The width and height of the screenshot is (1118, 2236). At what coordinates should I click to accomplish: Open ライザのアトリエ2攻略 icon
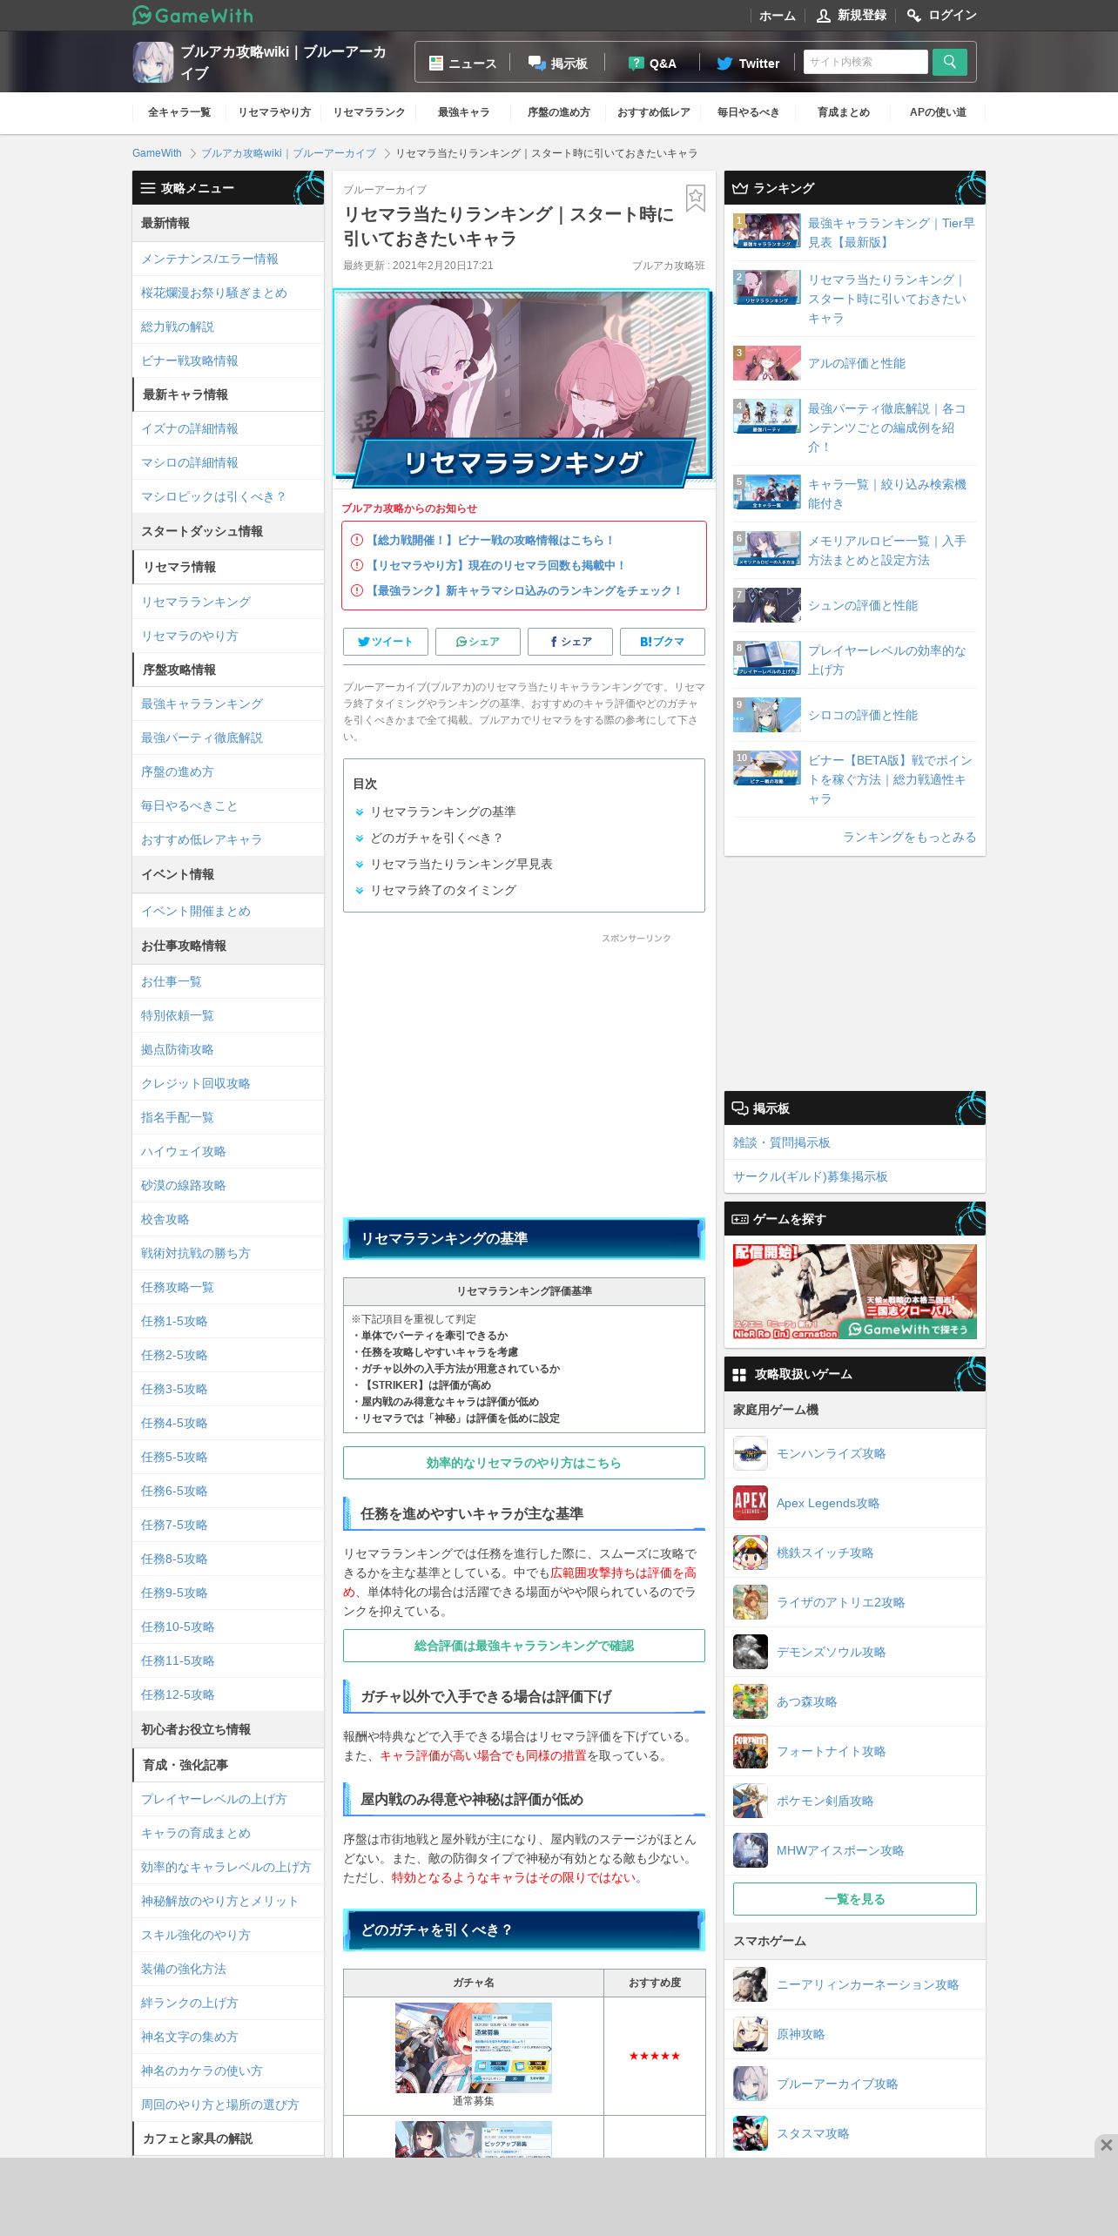coord(751,1602)
